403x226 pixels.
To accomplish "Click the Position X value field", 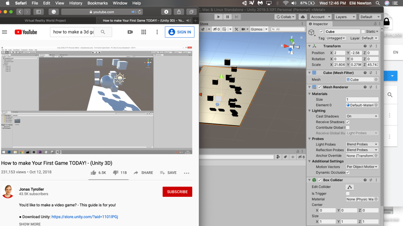I will coord(340,53).
